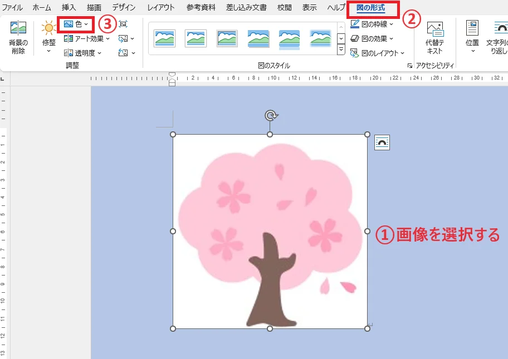
Task: Select the second picture style thumbnail
Action: click(x=196, y=38)
